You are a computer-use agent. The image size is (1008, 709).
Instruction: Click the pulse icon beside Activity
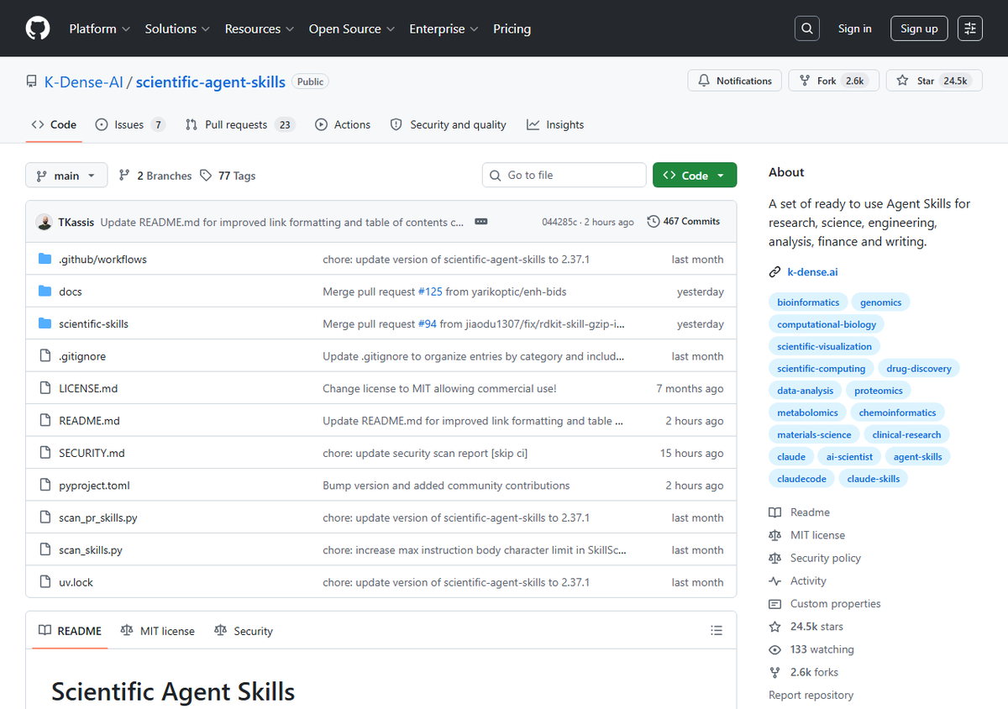774,581
